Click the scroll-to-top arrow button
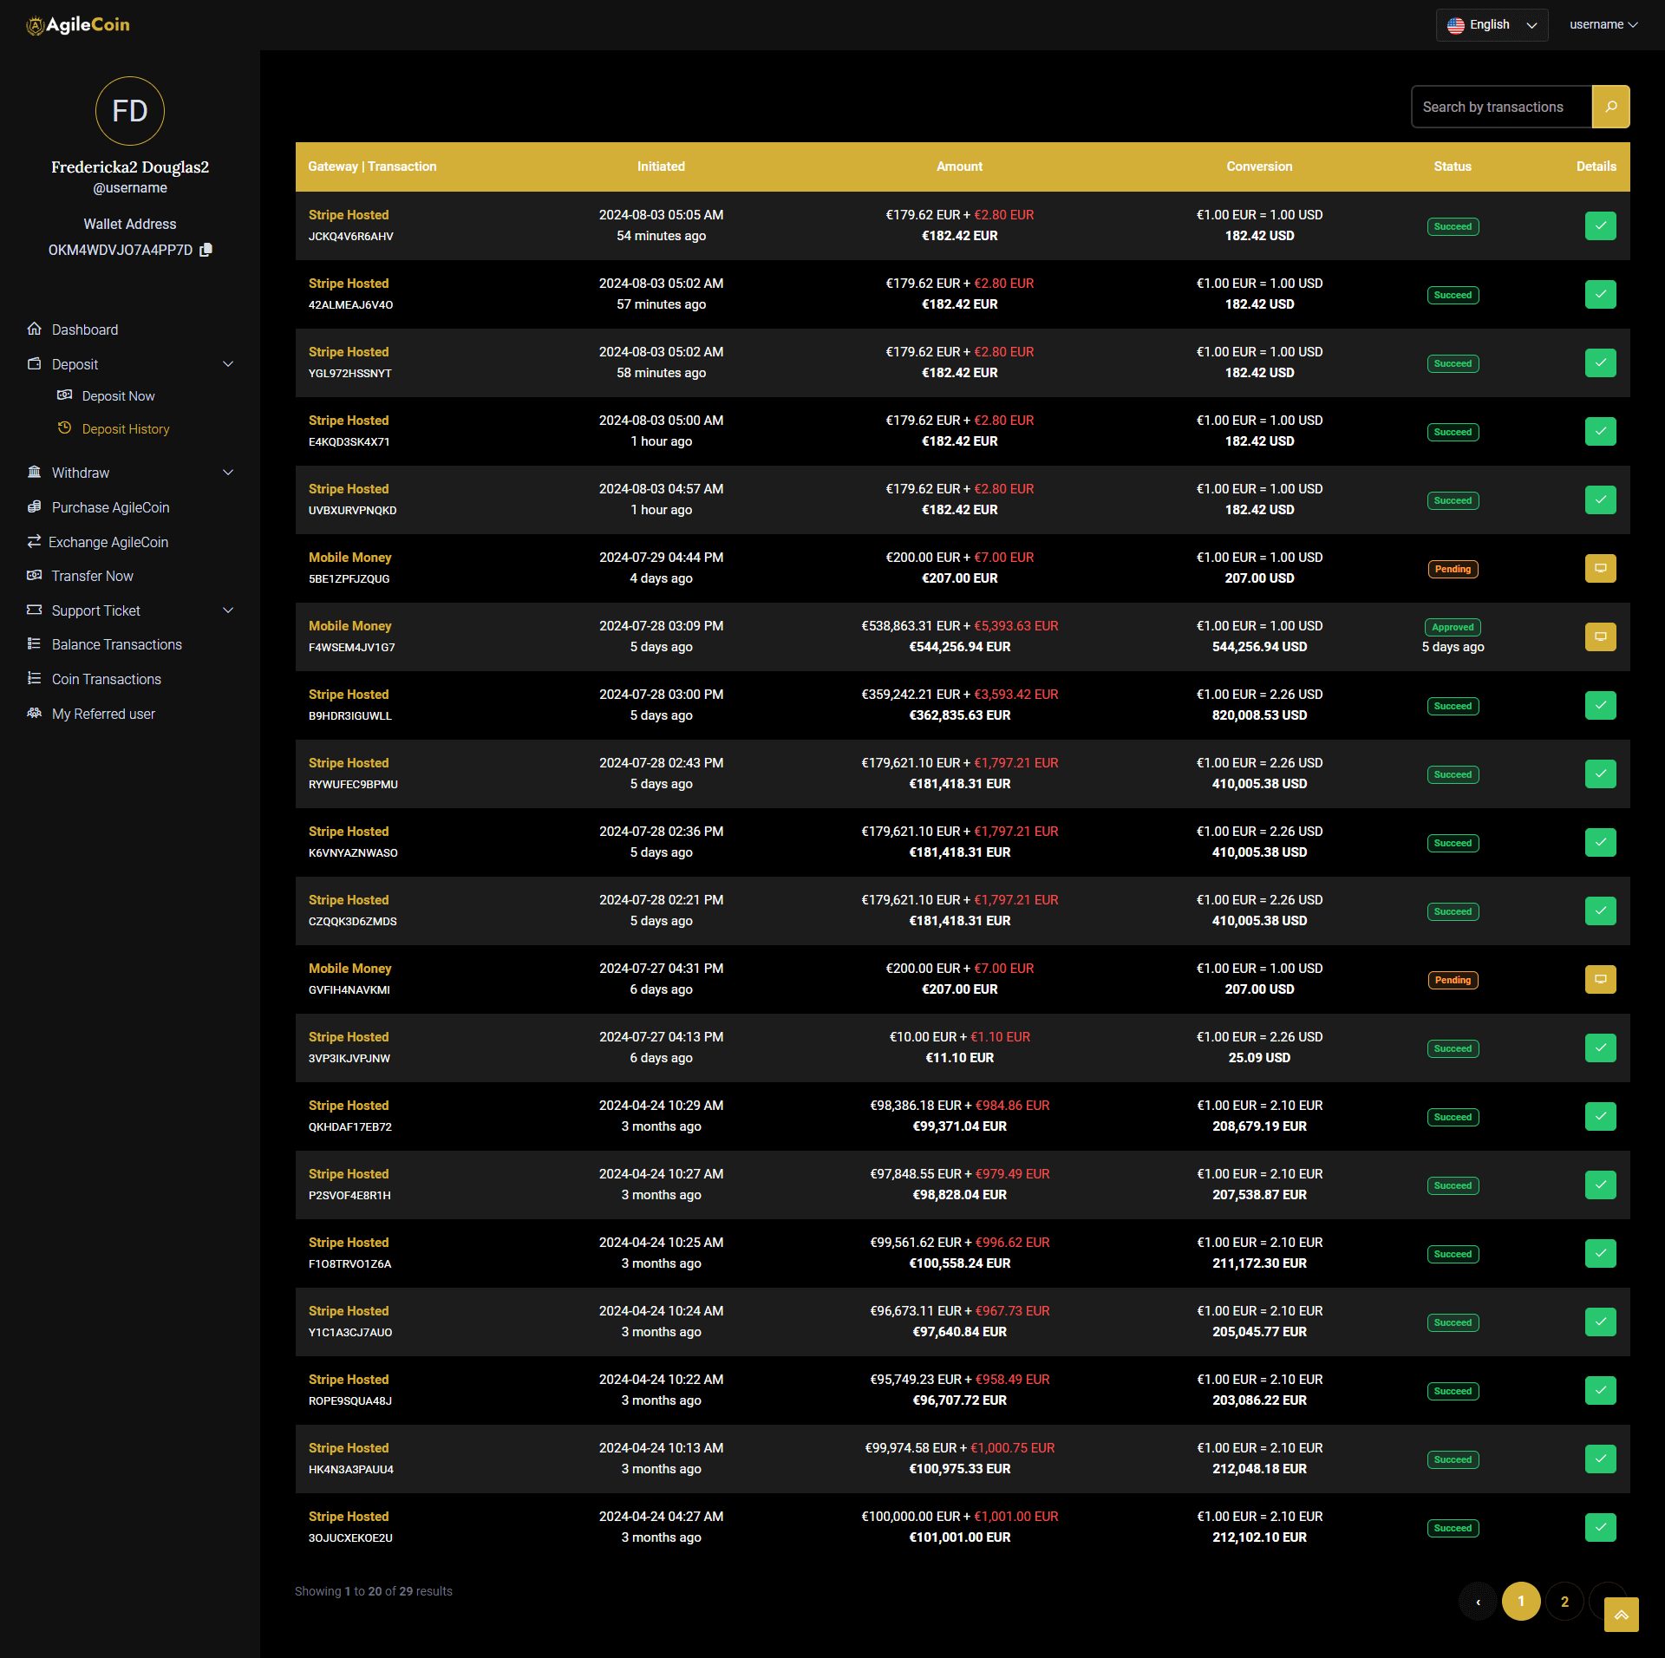 point(1621,1615)
